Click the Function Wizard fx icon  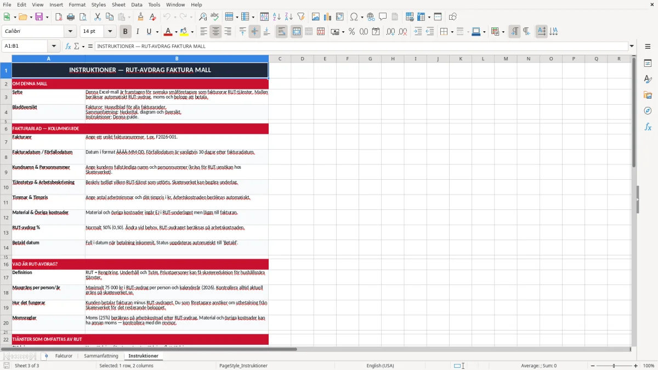click(x=68, y=46)
